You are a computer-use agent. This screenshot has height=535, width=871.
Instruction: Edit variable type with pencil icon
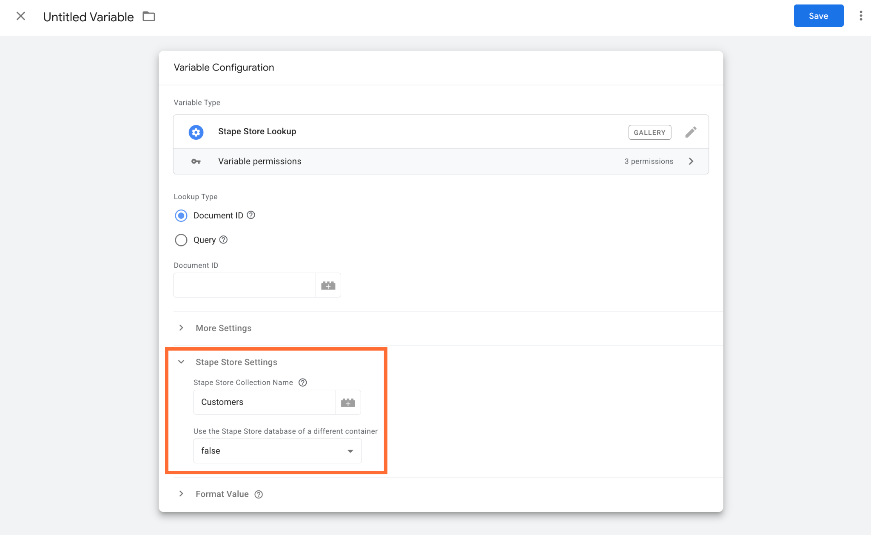click(x=691, y=132)
